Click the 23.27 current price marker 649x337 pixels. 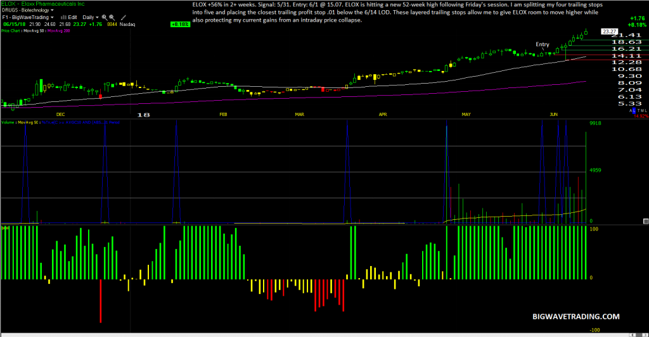[609, 32]
